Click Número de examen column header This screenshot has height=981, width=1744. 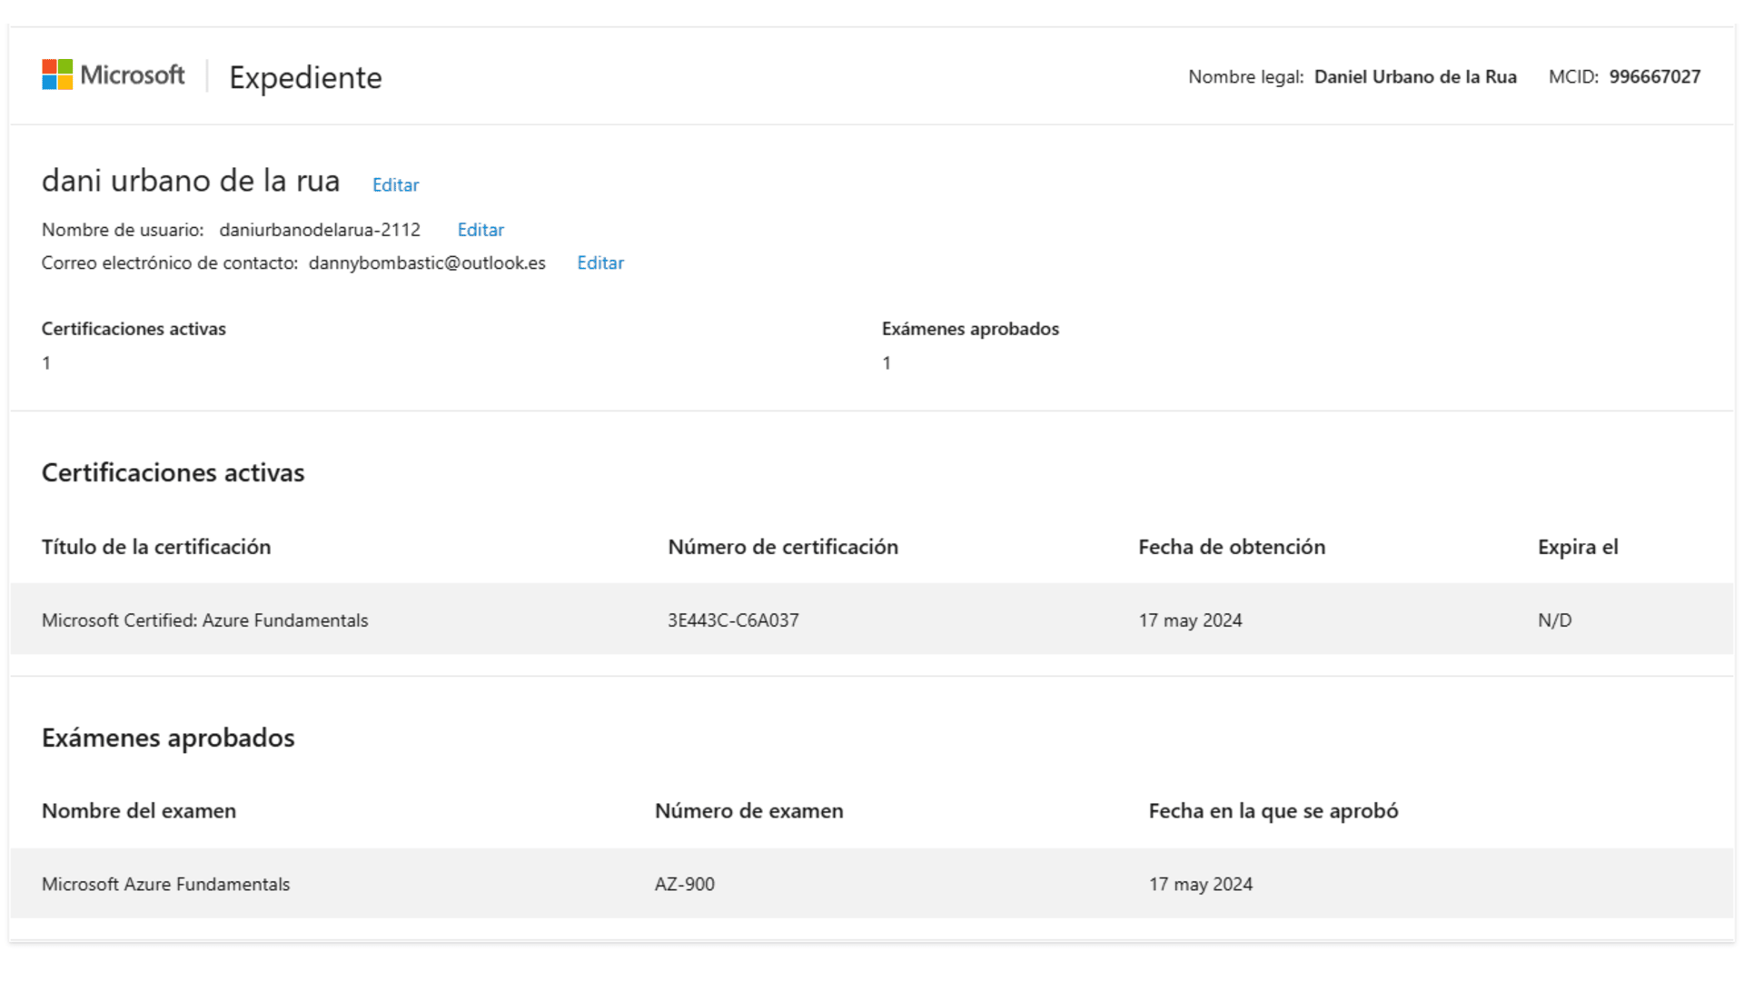click(748, 810)
